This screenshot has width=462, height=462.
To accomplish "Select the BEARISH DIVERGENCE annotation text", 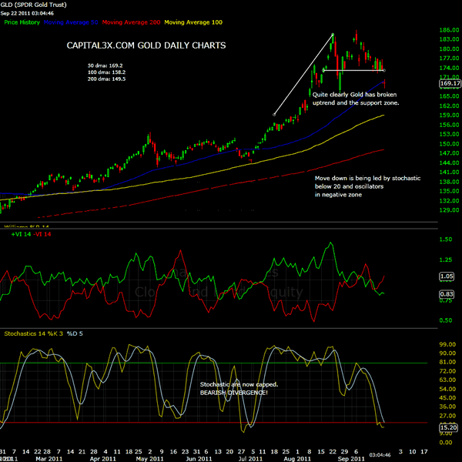I will coord(235,392).
